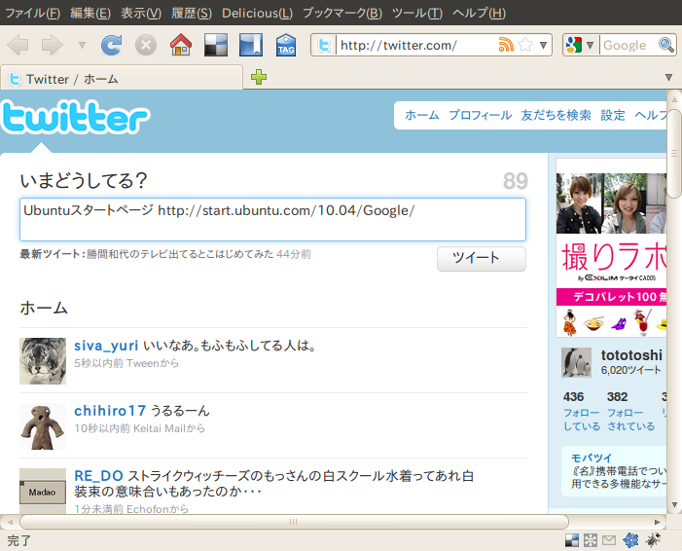
Task: Open the address bar history dropdown
Action: click(x=543, y=45)
